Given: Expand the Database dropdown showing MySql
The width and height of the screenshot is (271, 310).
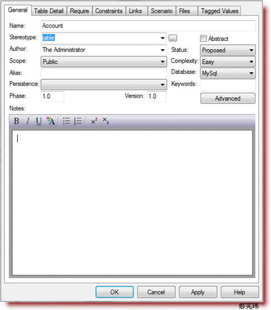Looking at the screenshot, I should (x=228, y=73).
